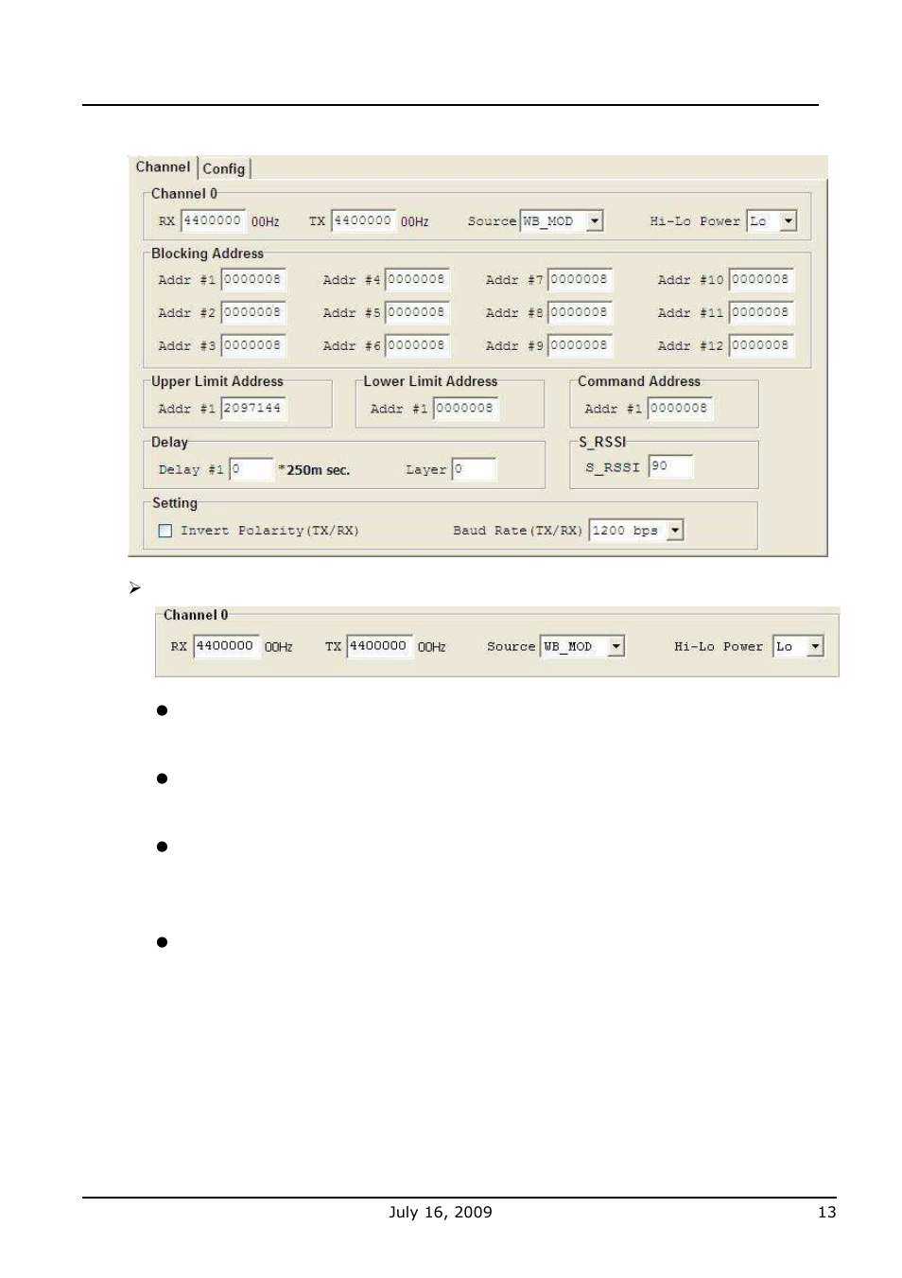Click Blocking Address Addr #12 field
The image size is (902, 1278).
tap(761, 345)
